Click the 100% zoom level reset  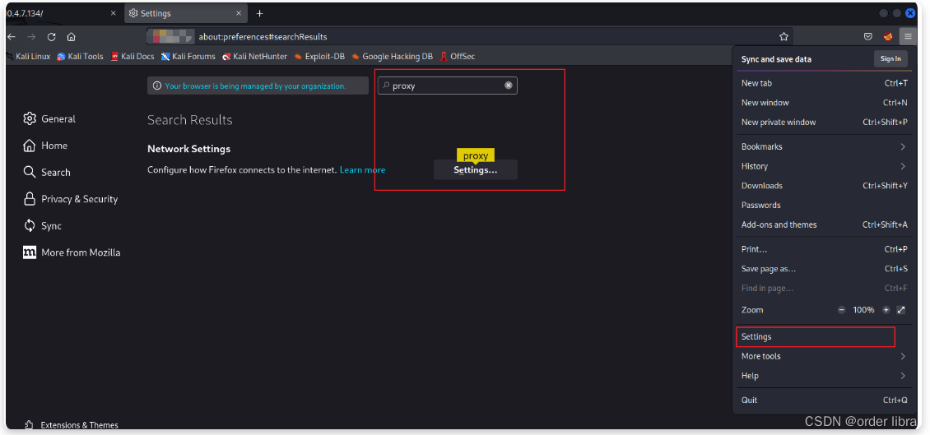tap(863, 310)
